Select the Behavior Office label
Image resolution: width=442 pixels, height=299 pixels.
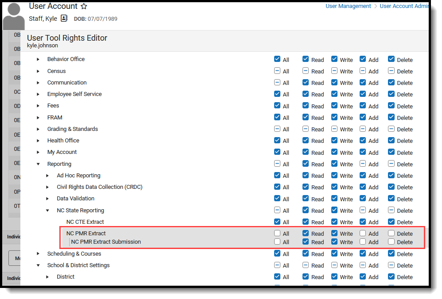tap(66, 59)
